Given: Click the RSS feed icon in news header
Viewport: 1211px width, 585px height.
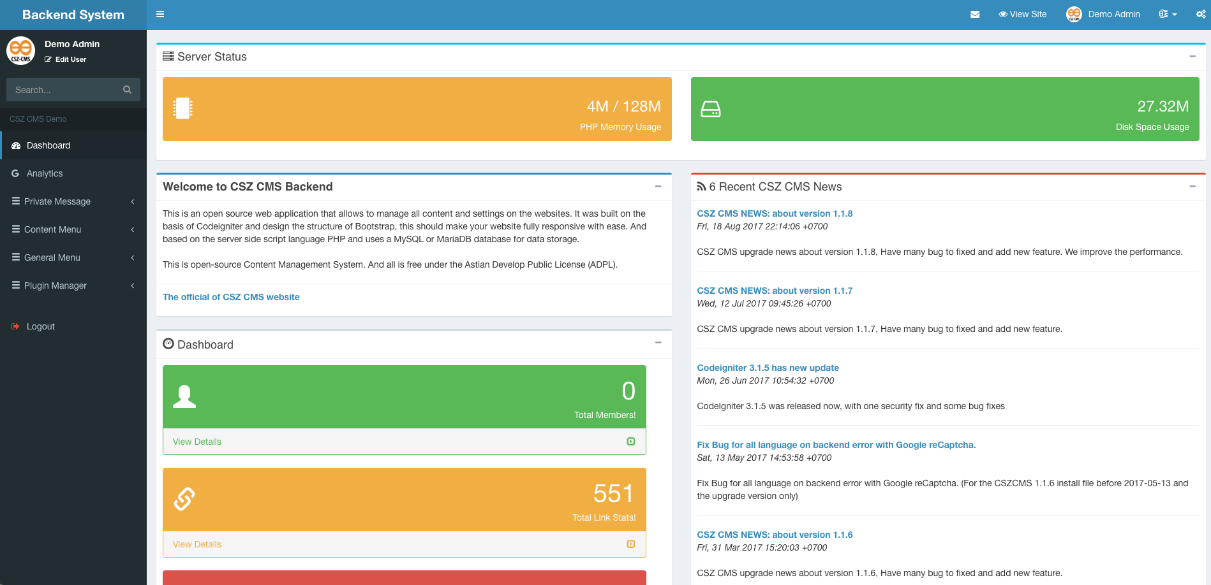Looking at the screenshot, I should click(701, 187).
